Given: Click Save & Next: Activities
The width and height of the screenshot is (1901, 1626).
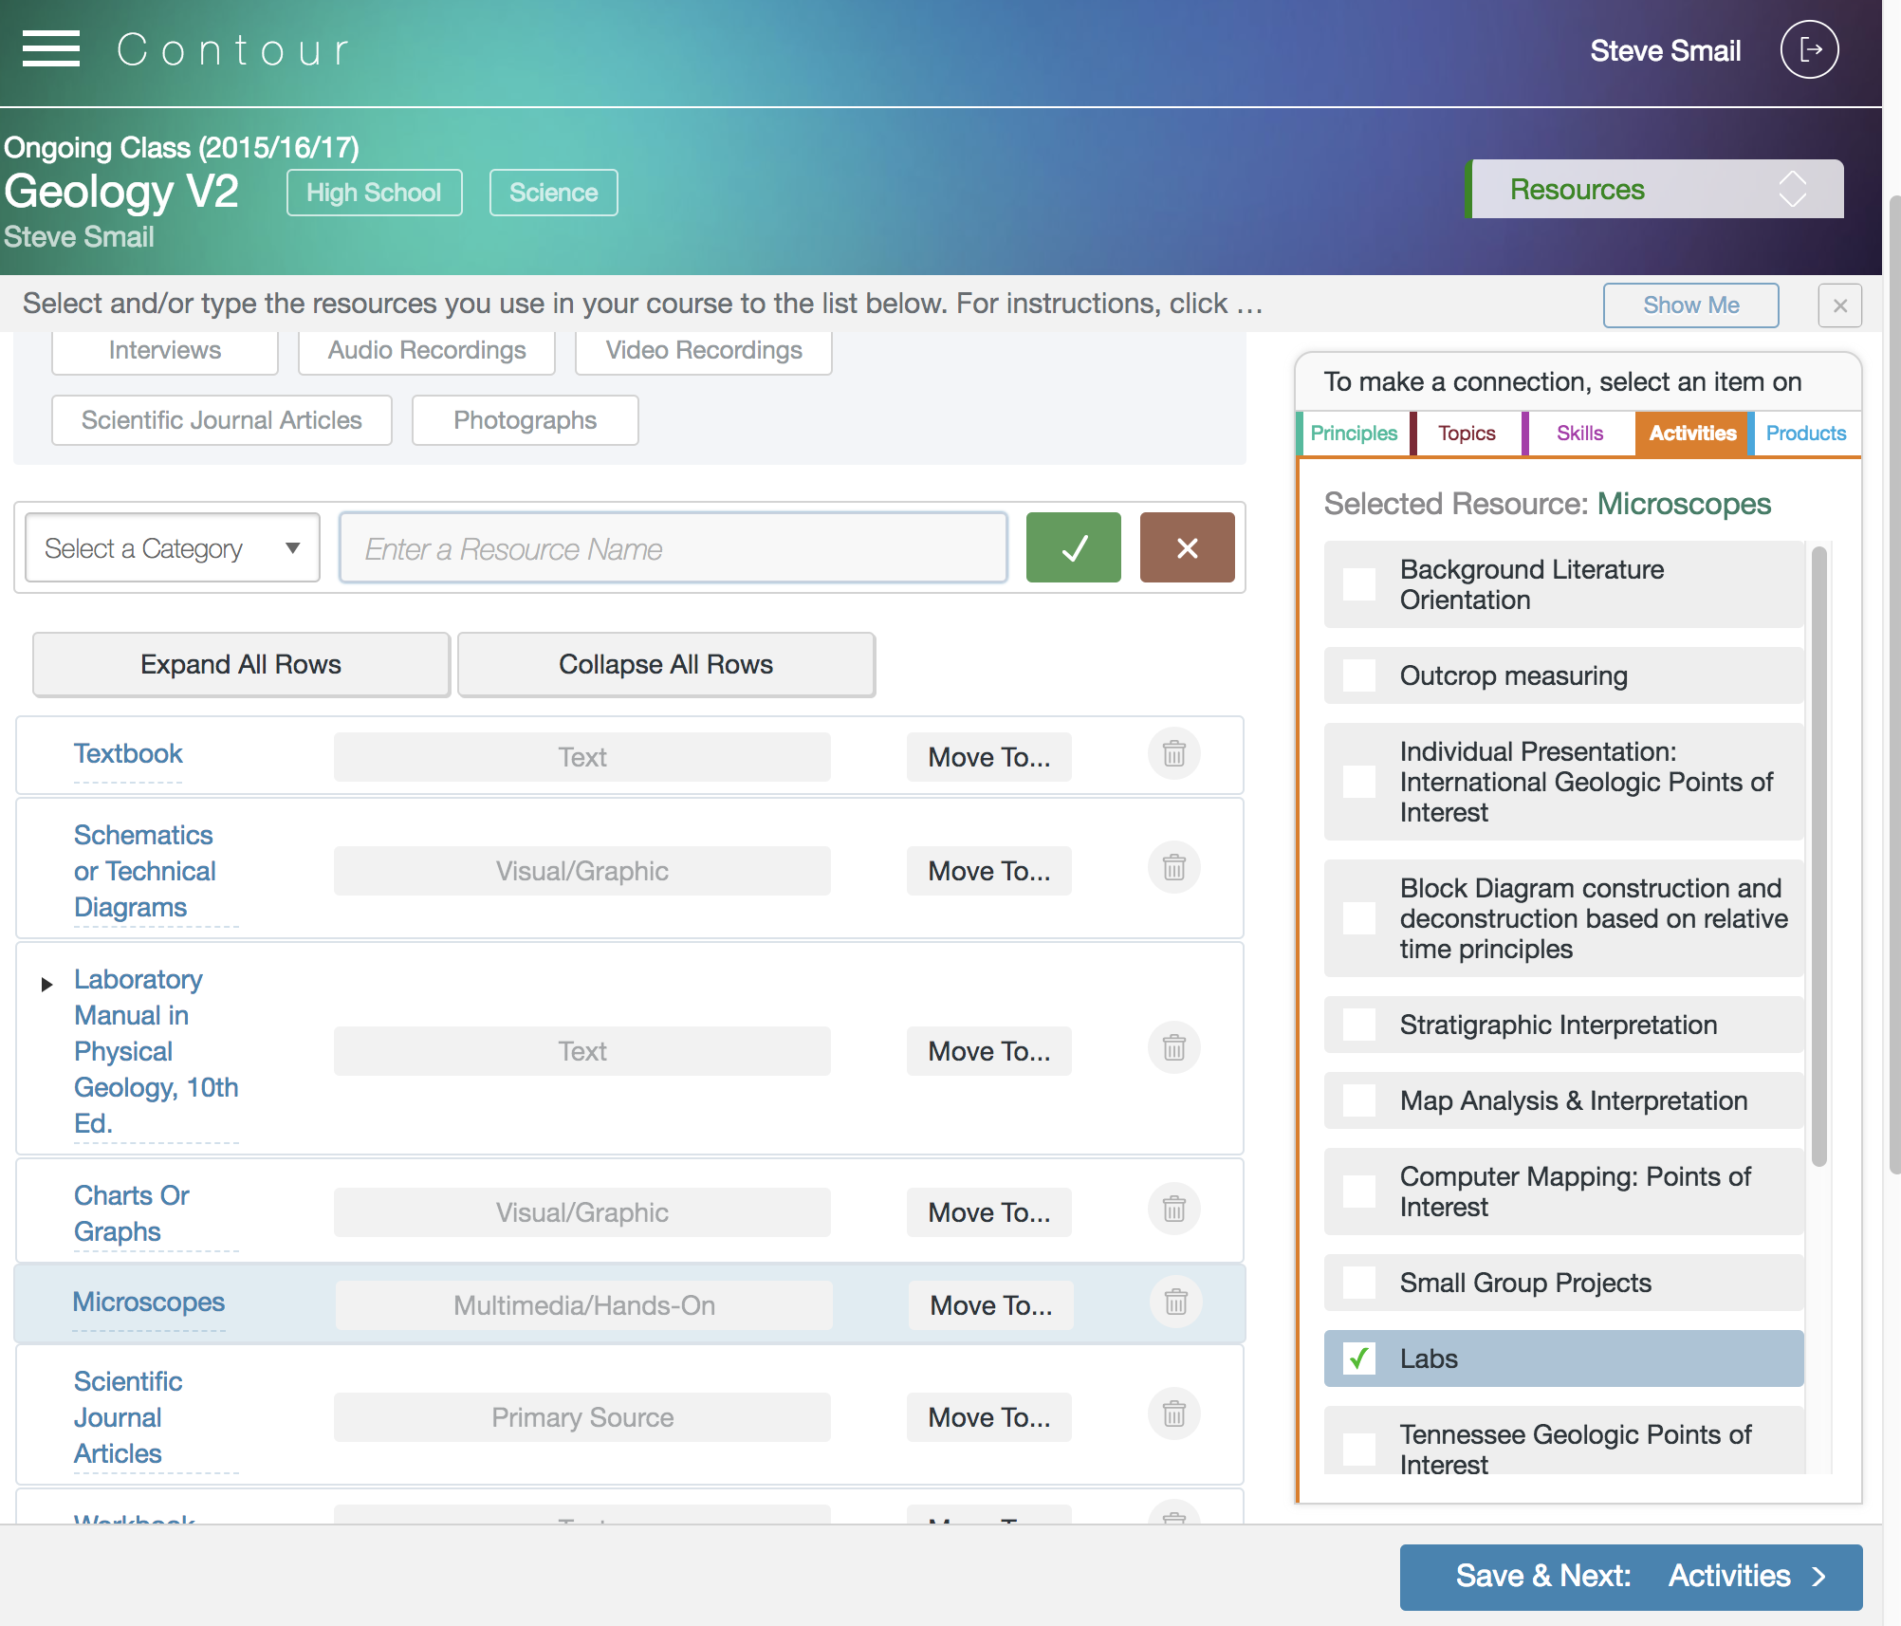Looking at the screenshot, I should (1630, 1576).
